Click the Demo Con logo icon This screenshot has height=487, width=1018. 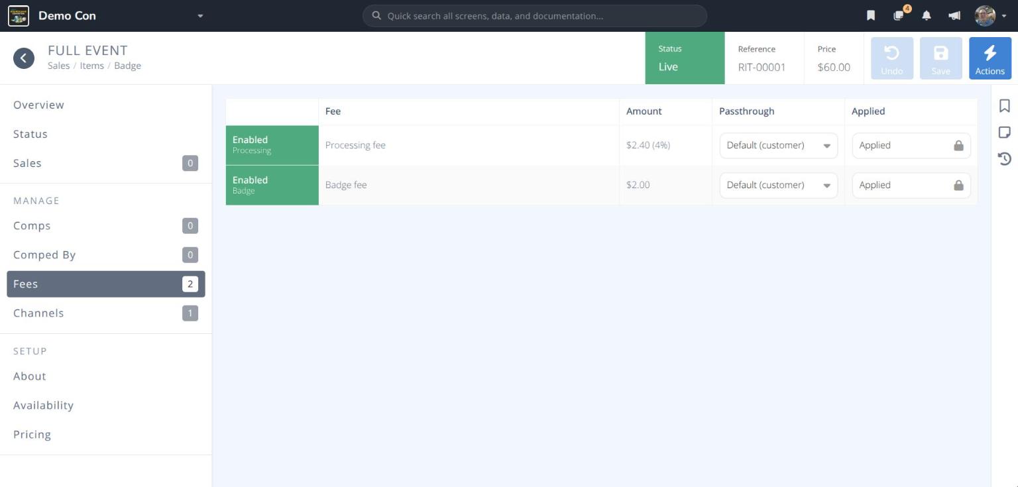click(x=19, y=16)
